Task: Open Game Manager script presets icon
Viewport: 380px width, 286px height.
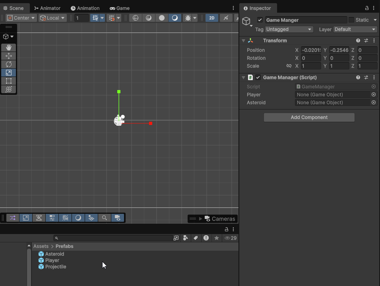Action: click(x=366, y=77)
